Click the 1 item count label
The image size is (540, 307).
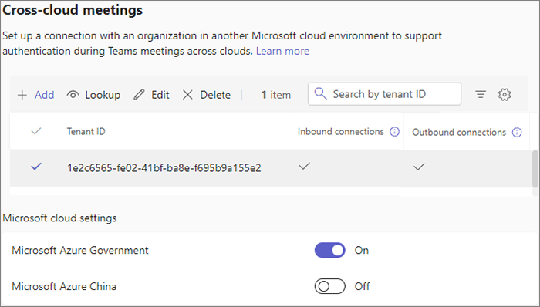pos(276,95)
